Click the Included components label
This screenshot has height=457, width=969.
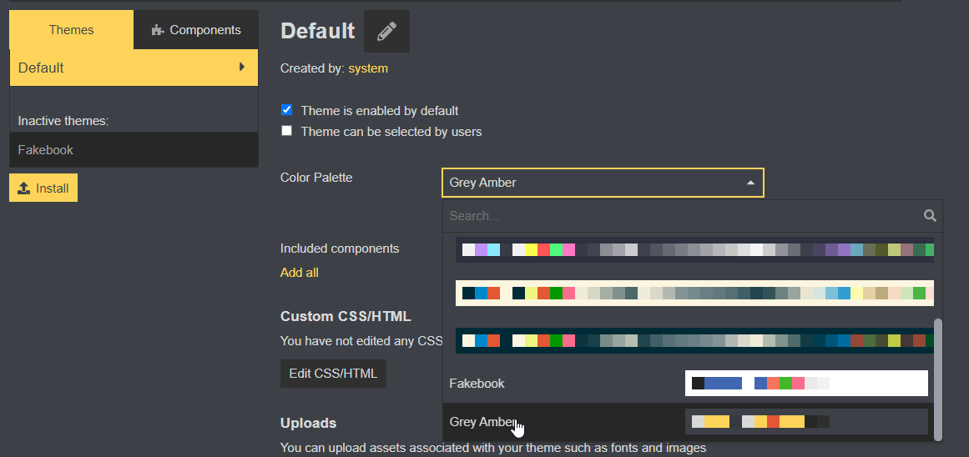pos(340,249)
